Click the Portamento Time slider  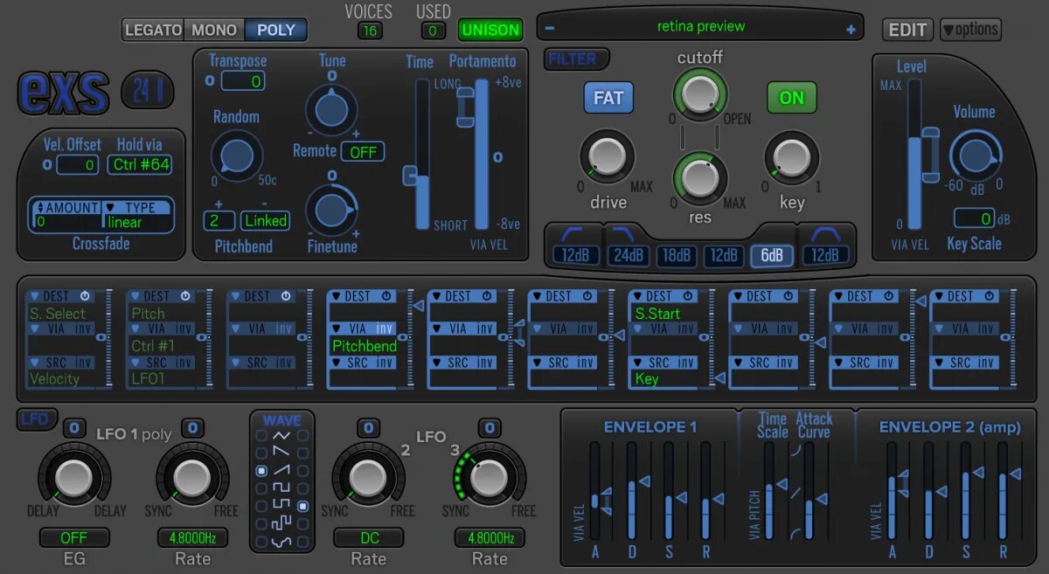point(421,154)
